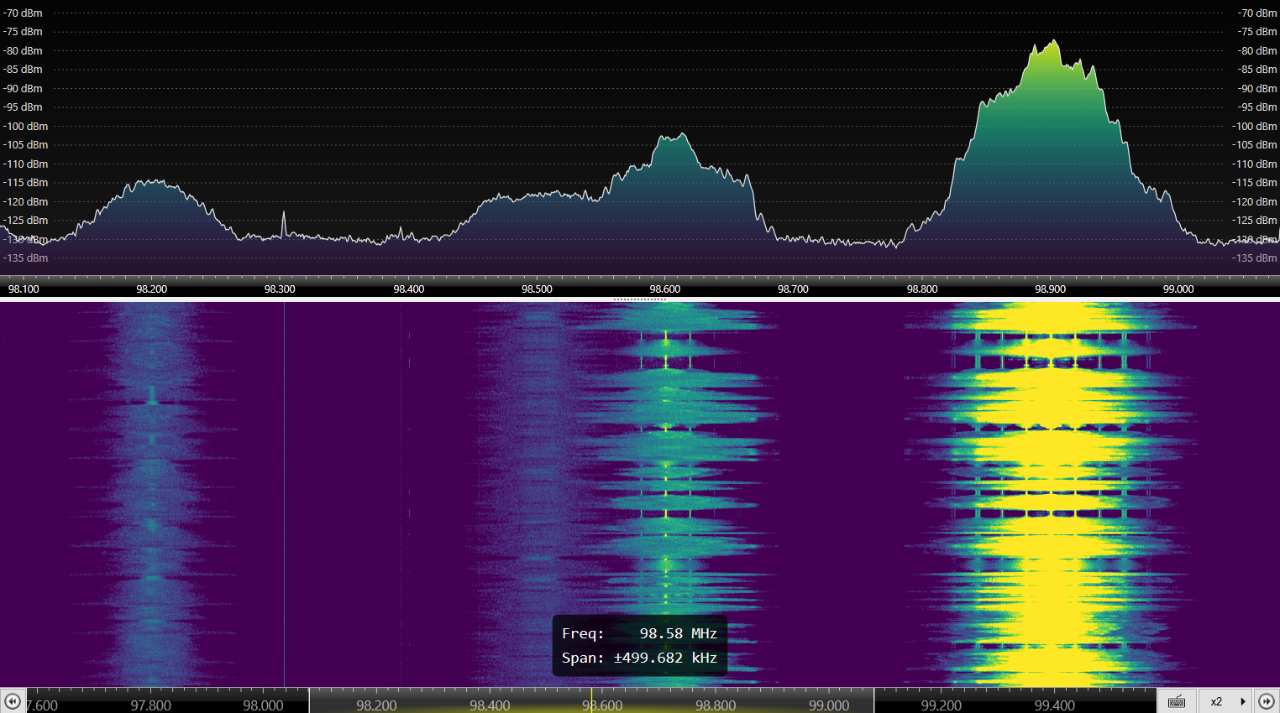
Task: Click 98.000 on the bottom band navigator
Action: 263,705
